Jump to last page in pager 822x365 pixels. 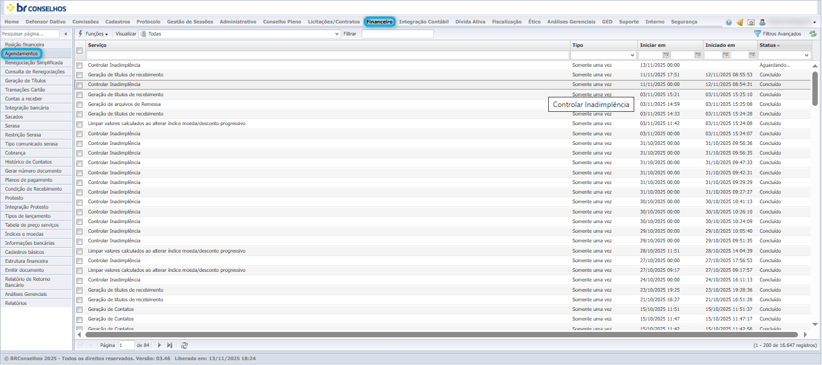coord(170,345)
